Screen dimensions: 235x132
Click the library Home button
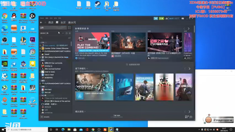53,28
